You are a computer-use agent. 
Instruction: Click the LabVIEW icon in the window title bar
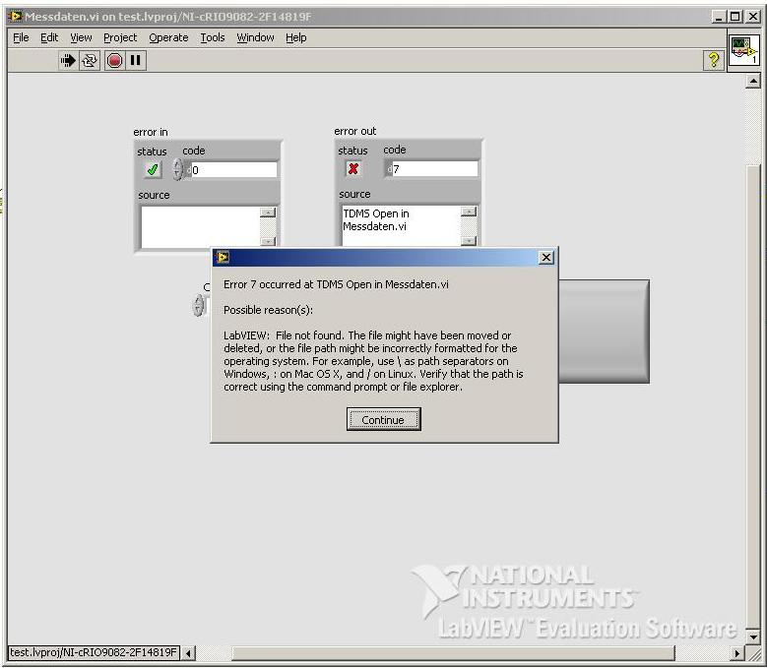(x=15, y=16)
